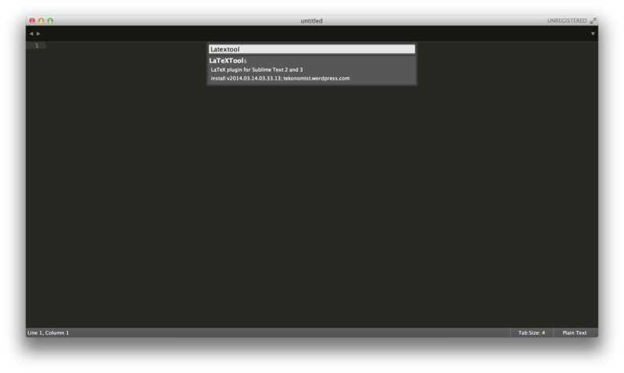Close the window with red button
This screenshot has width=624, height=373.
point(32,21)
